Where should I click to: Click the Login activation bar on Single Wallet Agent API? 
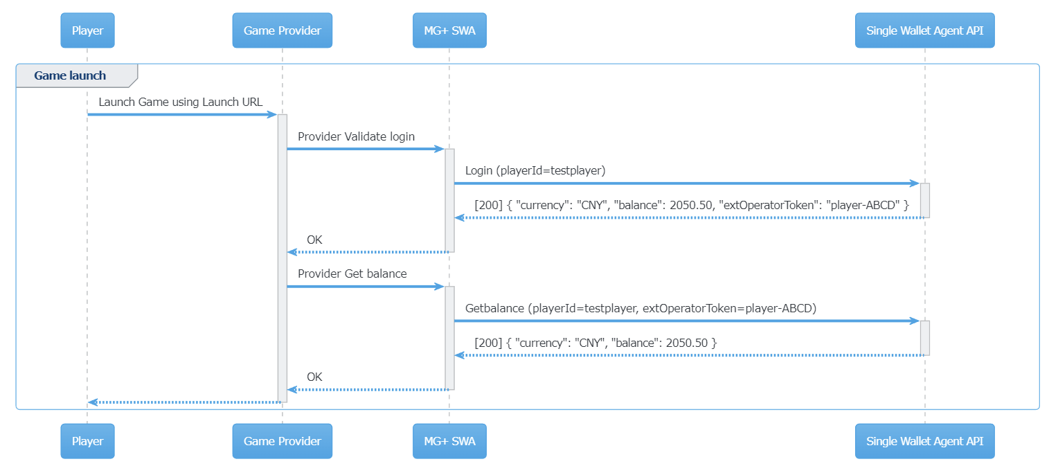[x=924, y=200]
